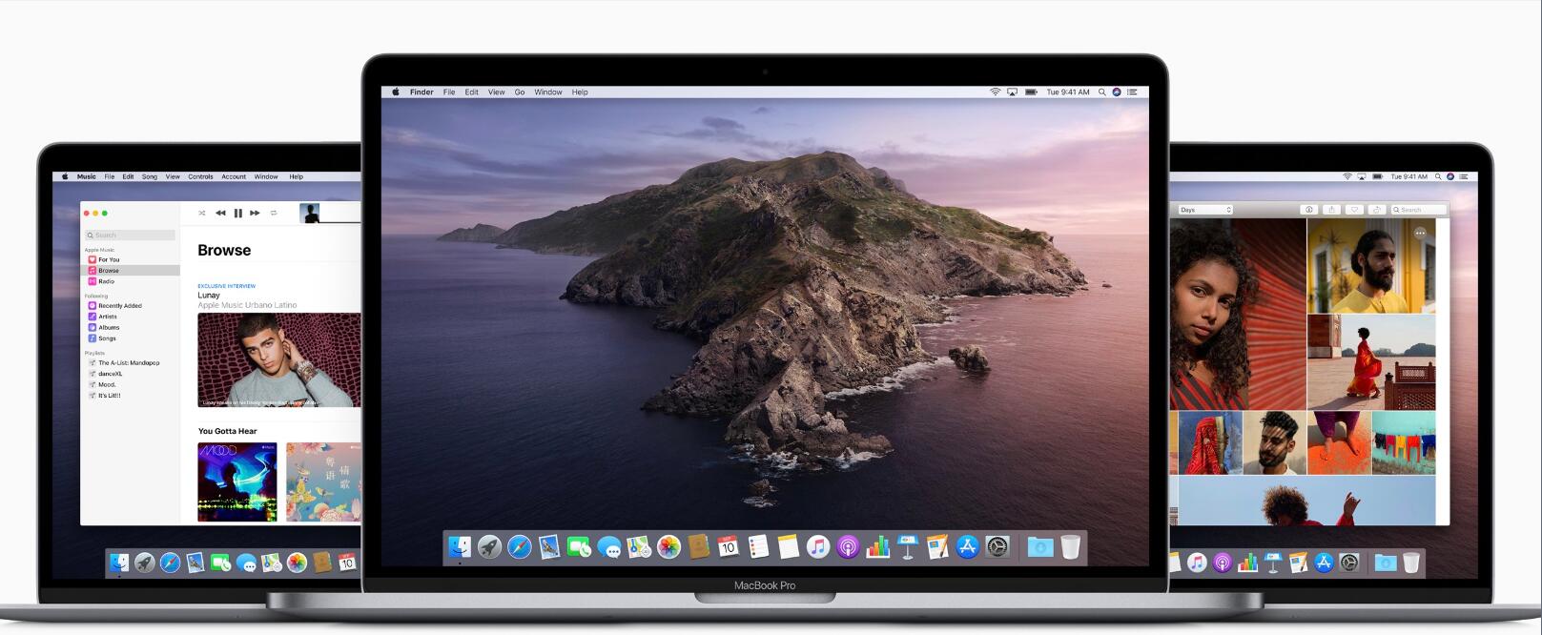Skip to next track in Music

(x=255, y=213)
